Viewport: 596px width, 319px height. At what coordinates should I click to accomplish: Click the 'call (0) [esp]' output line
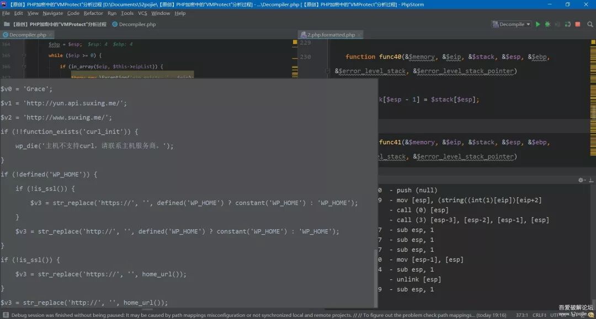[x=423, y=210]
